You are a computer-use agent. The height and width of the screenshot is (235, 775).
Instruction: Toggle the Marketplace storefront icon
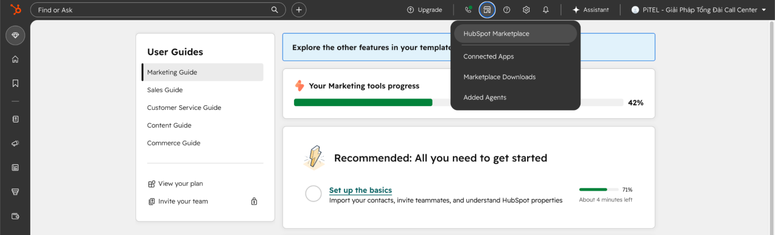pyautogui.click(x=487, y=10)
